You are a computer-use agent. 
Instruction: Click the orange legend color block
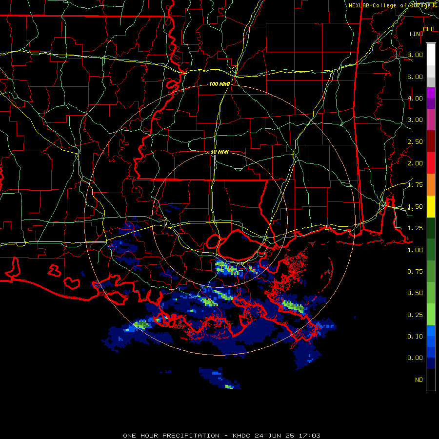[431, 185]
